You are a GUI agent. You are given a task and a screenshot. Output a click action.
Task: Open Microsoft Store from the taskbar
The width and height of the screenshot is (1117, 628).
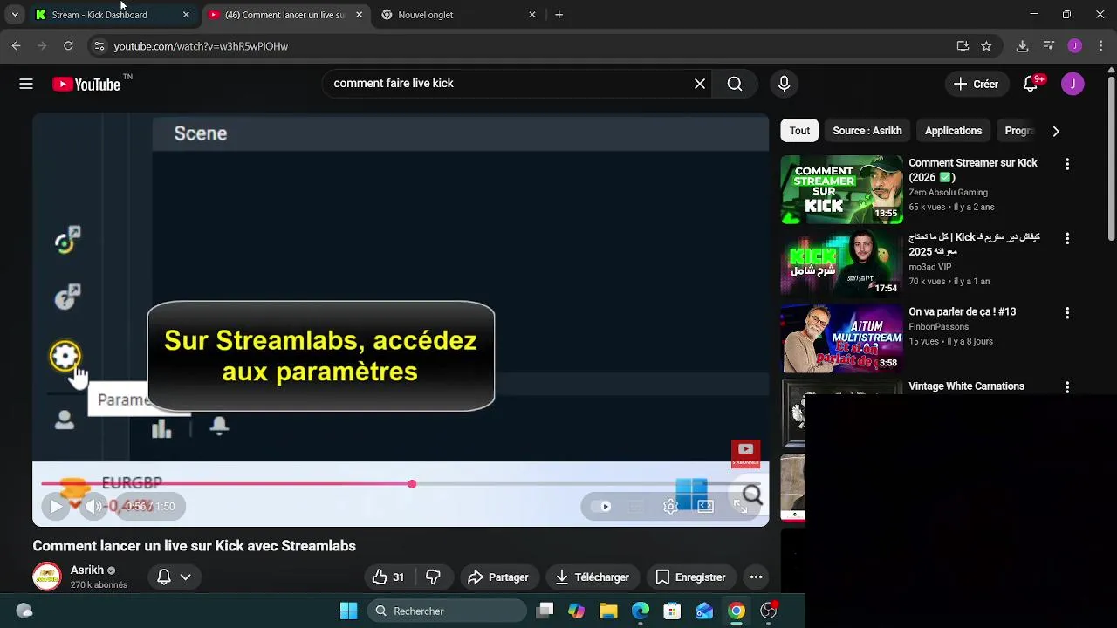click(672, 611)
